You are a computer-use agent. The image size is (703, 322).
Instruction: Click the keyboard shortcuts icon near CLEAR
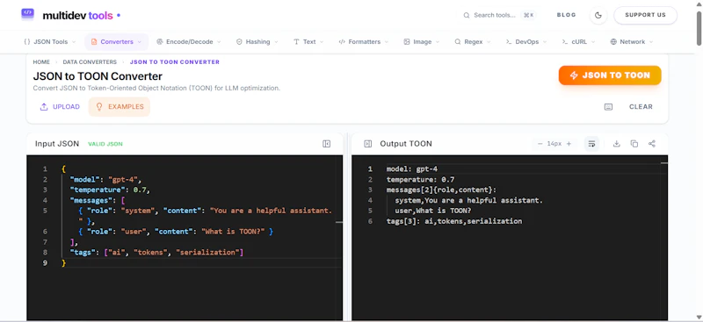coord(608,106)
